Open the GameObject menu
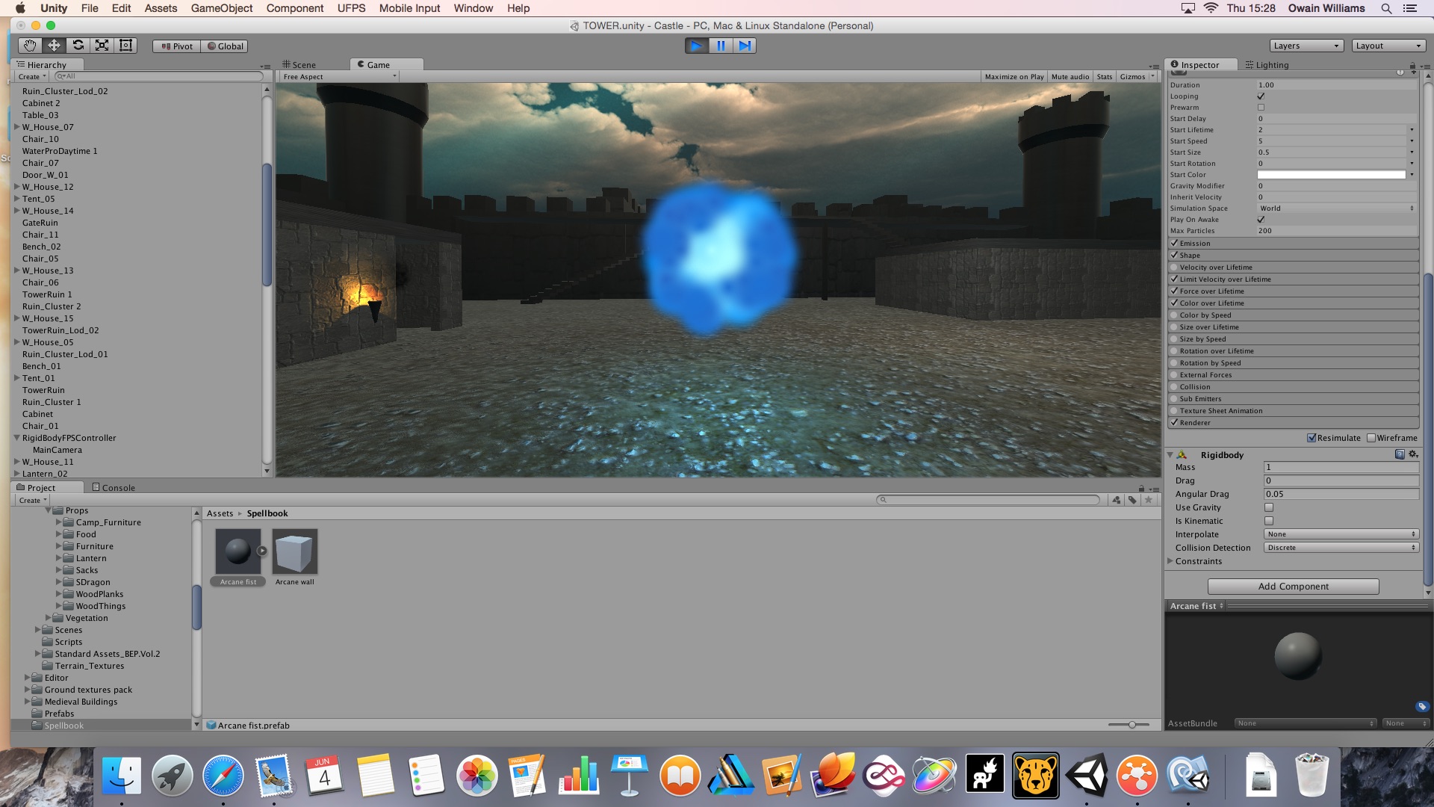The height and width of the screenshot is (807, 1434). tap(221, 8)
